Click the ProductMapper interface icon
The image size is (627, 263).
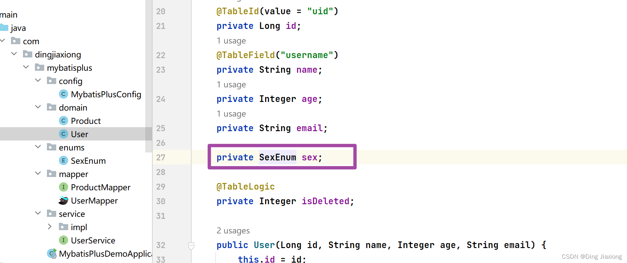click(x=64, y=187)
